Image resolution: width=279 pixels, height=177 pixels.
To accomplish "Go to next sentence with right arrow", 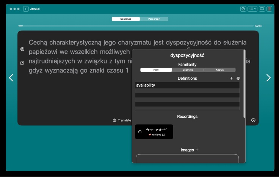I will [x=268, y=78].
